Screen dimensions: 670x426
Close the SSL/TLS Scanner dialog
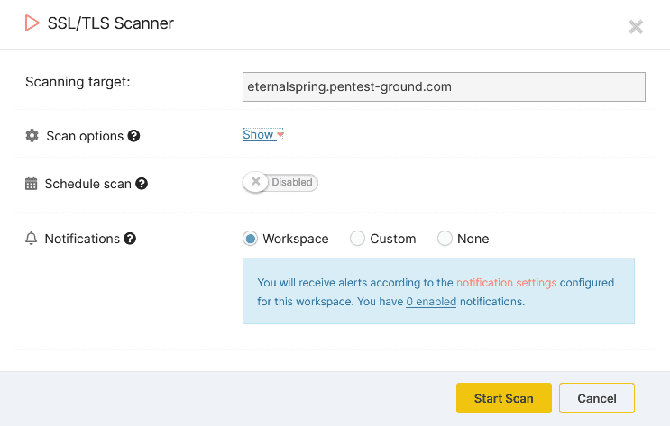[636, 26]
